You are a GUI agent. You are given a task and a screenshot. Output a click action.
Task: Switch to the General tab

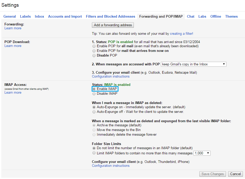pos(10,16)
